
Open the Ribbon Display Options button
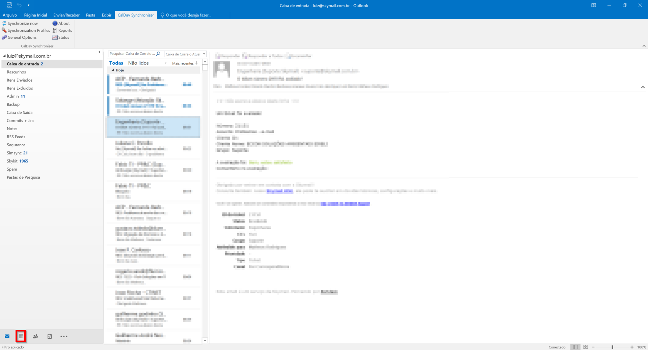pyautogui.click(x=594, y=5)
